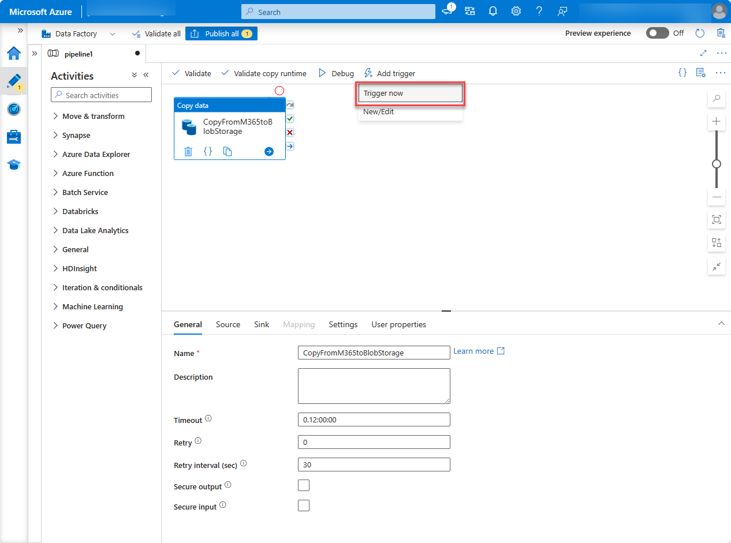The height and width of the screenshot is (543, 731).
Task: Open the Author pencil view in sidebar
Action: click(14, 81)
